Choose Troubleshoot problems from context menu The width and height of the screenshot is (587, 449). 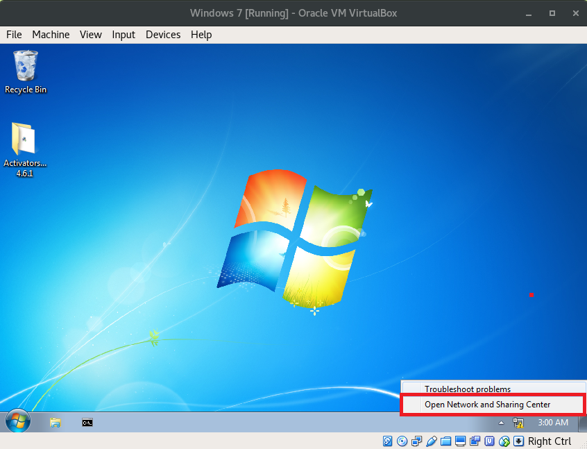[493, 389]
